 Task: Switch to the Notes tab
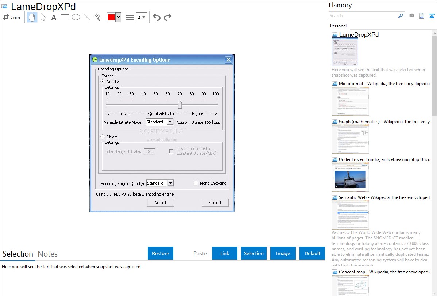coord(48,254)
